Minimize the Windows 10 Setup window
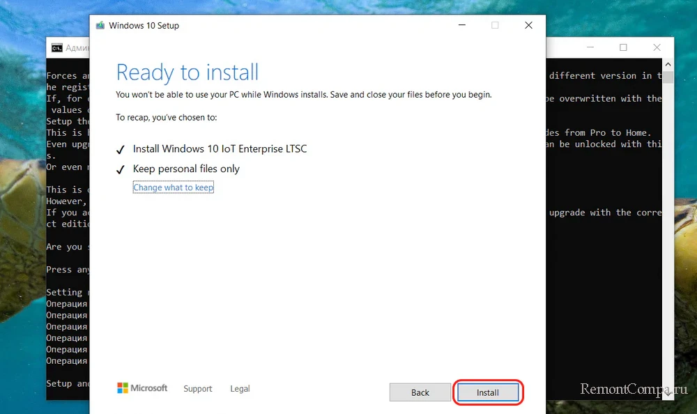 coord(462,25)
